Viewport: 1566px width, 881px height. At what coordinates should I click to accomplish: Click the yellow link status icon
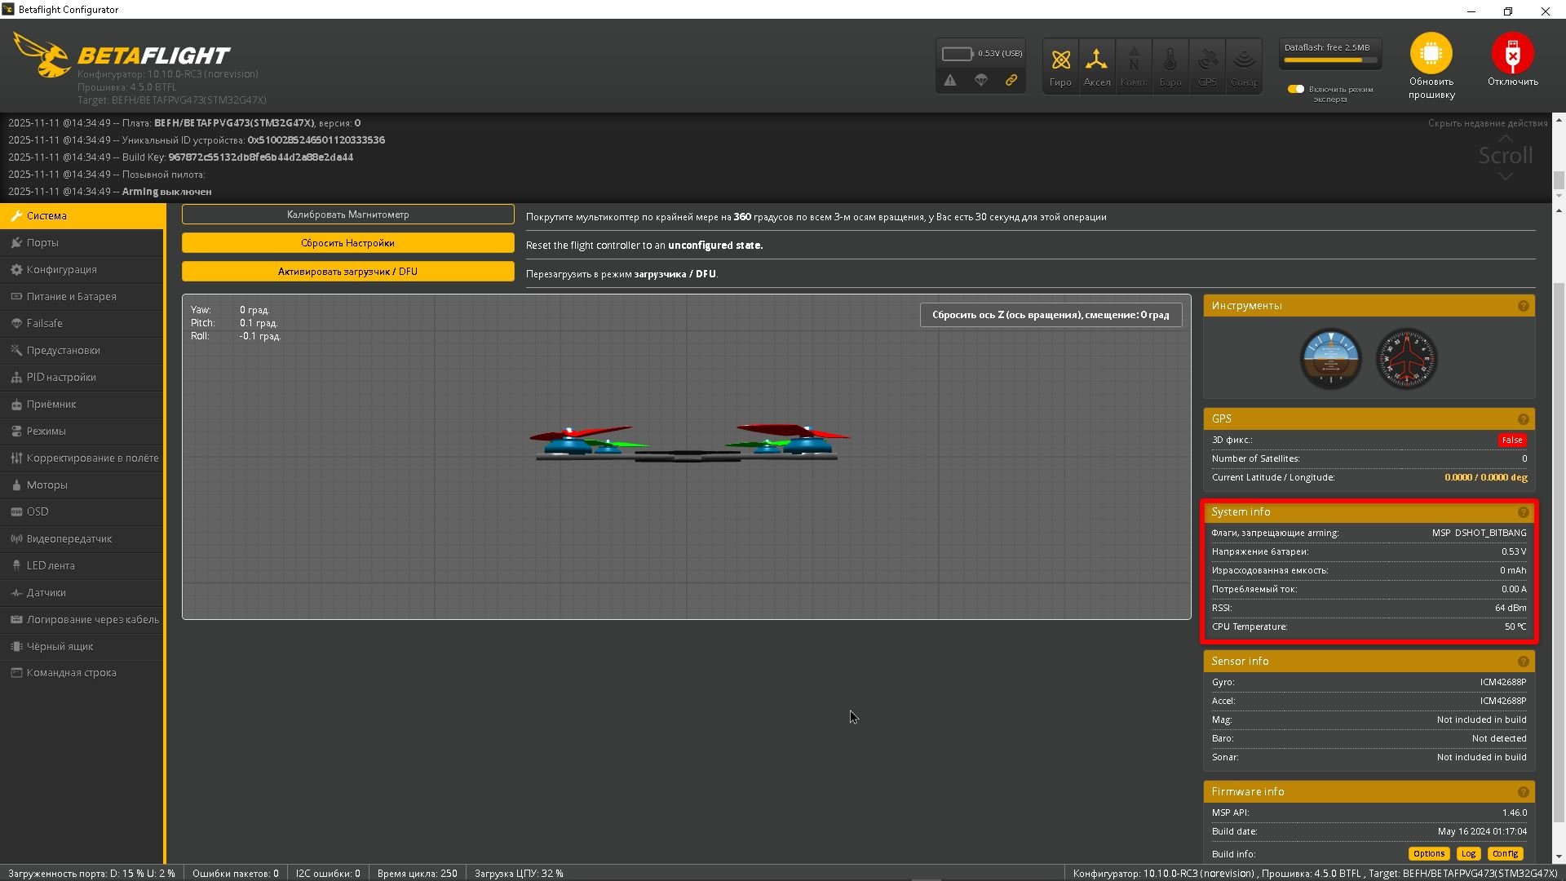(x=1011, y=80)
